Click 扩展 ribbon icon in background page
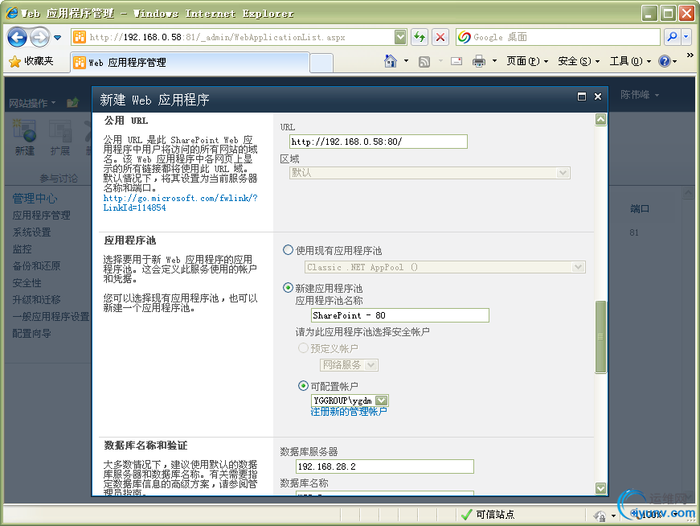The image size is (700, 526). click(x=60, y=138)
